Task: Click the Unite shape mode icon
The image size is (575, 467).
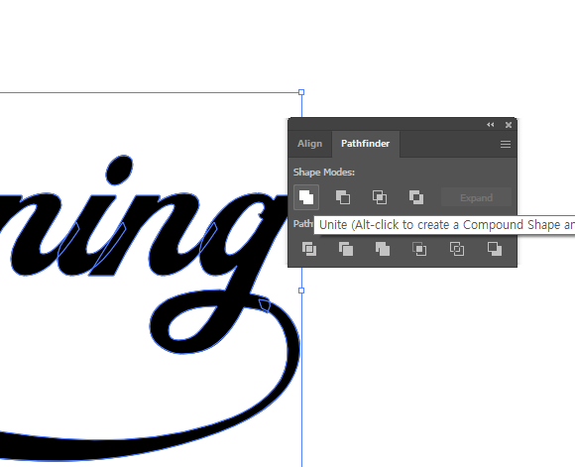Action: [x=306, y=197]
